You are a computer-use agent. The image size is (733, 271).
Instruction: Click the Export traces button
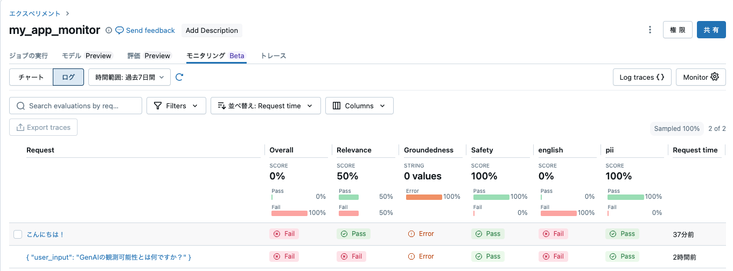pyautogui.click(x=44, y=127)
